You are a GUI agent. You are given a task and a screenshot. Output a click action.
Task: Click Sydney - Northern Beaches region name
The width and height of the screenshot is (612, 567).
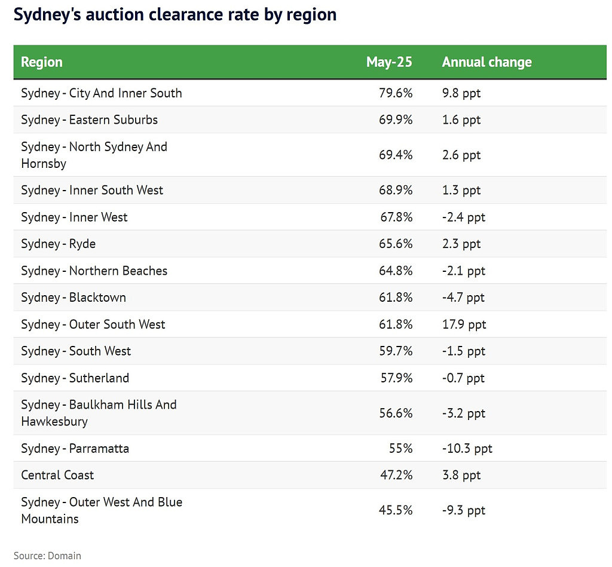pos(94,271)
